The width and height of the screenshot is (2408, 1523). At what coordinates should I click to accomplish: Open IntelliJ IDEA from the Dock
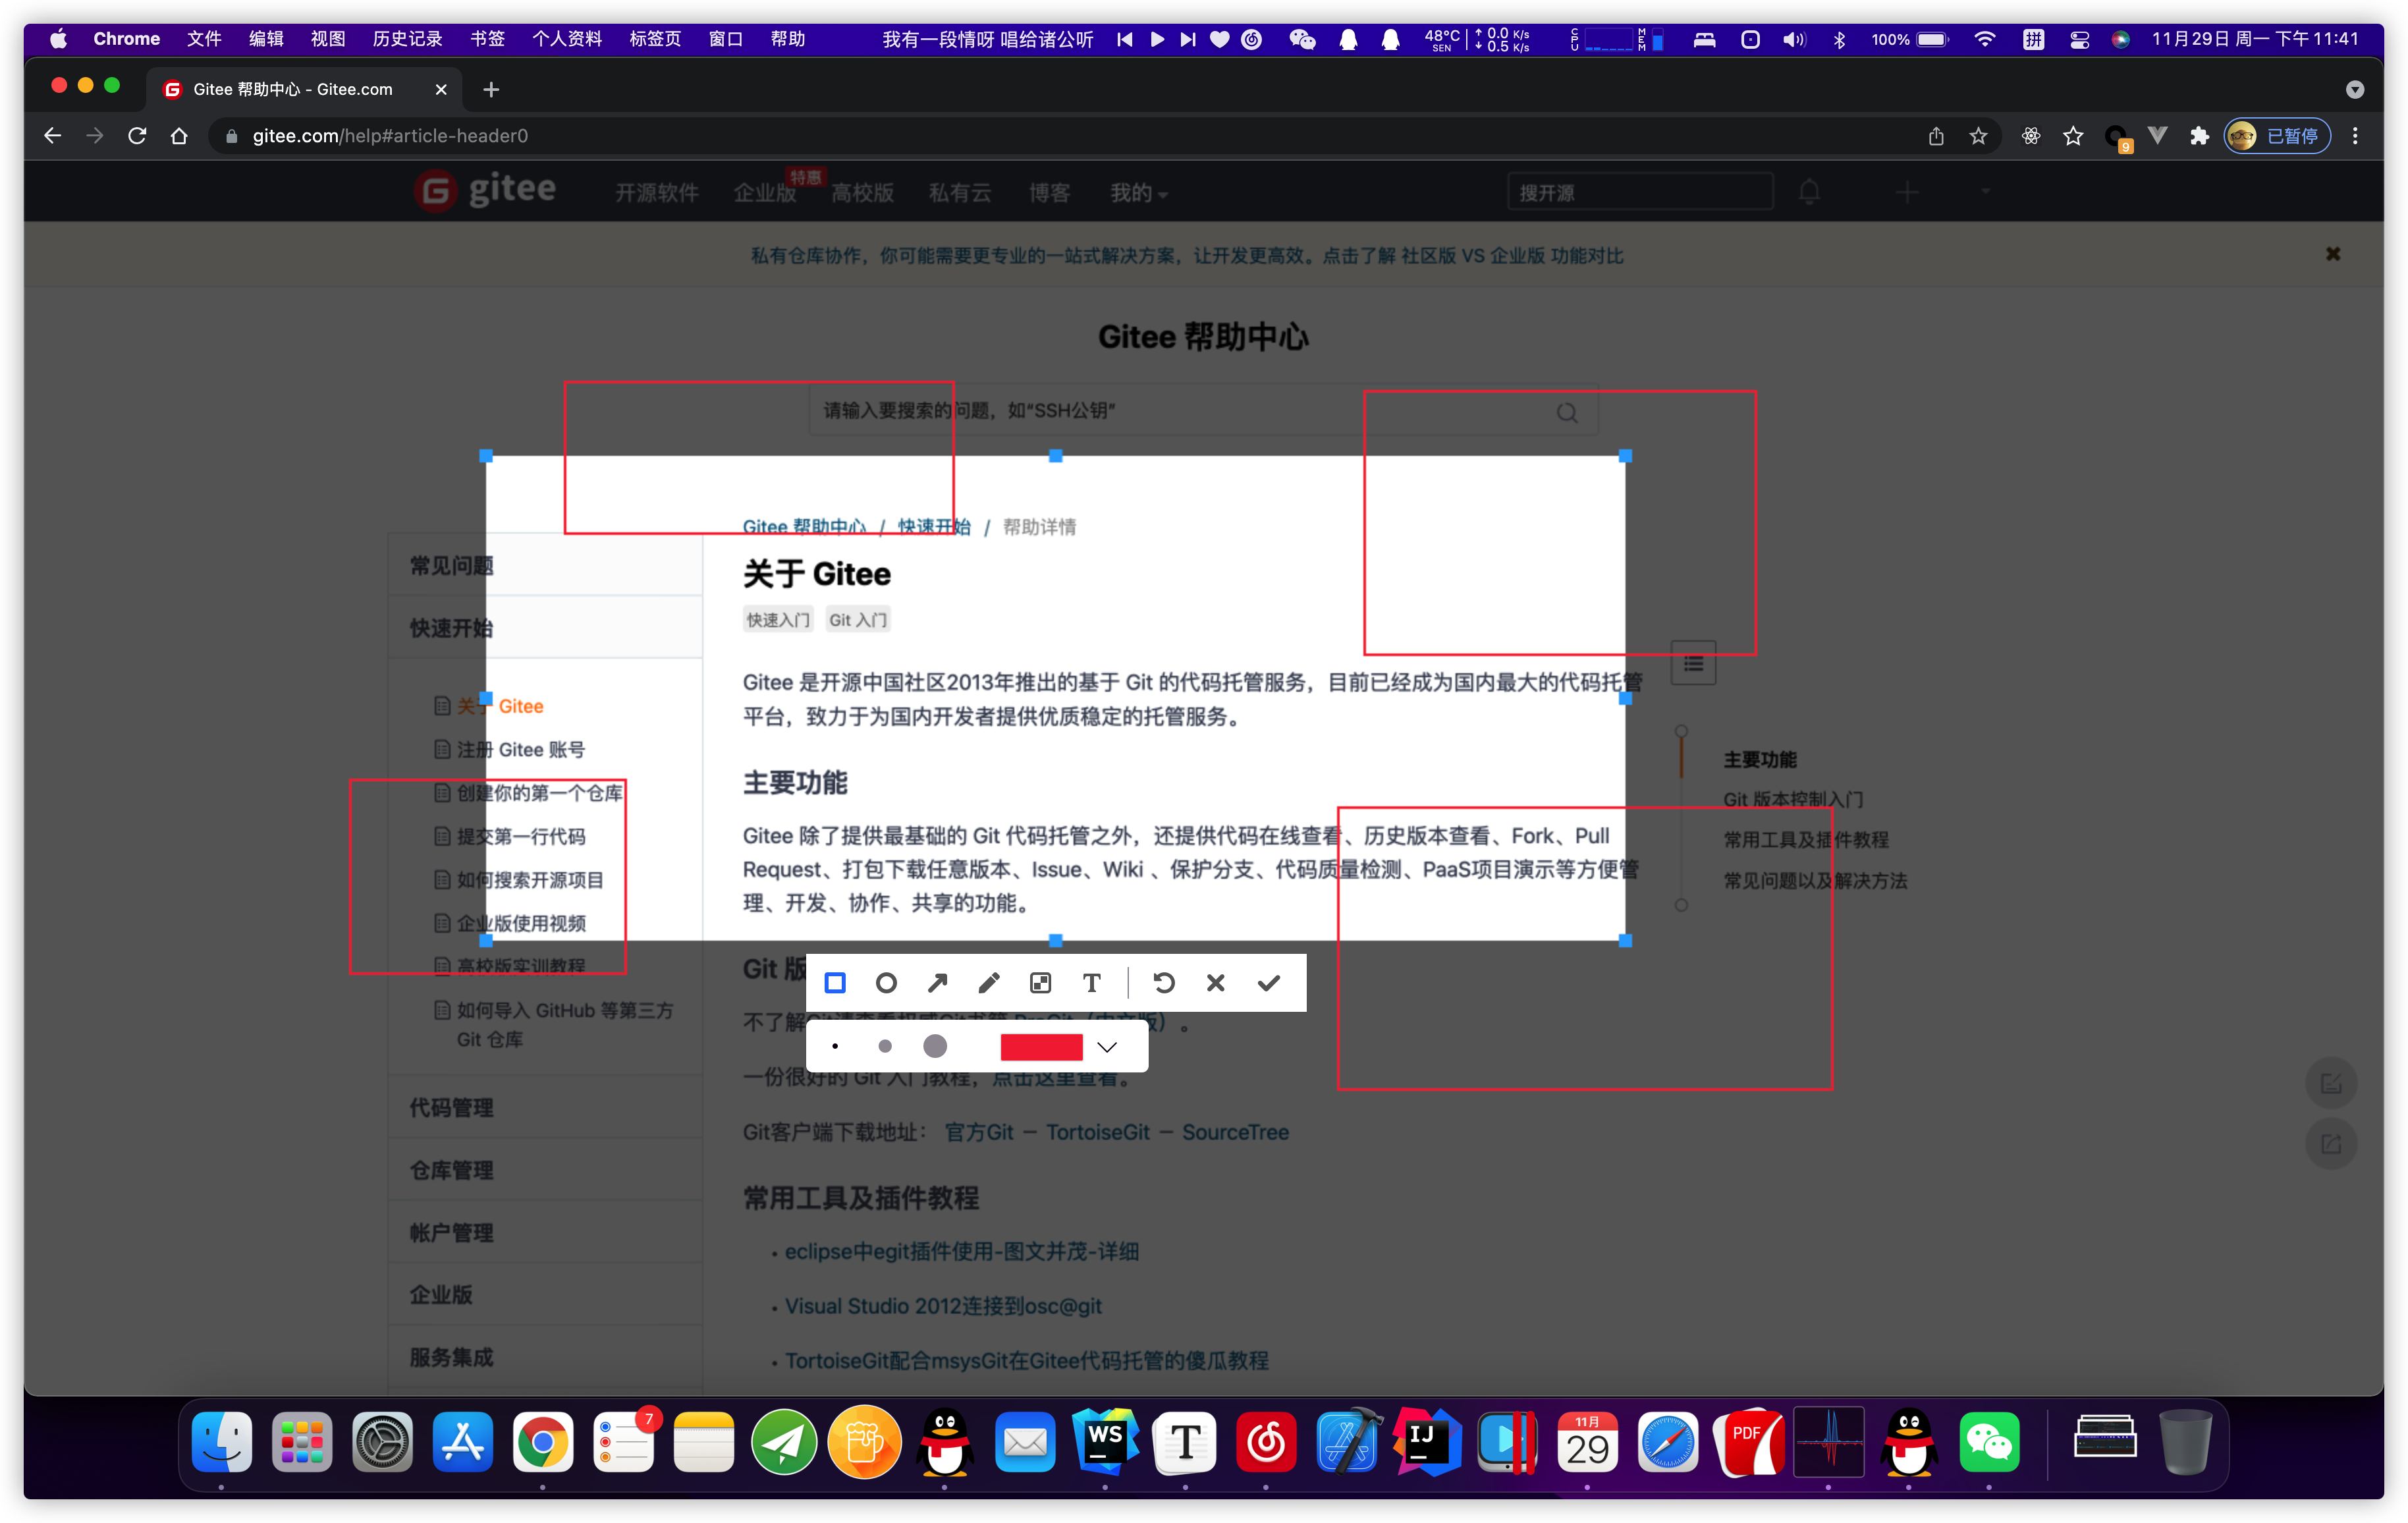tap(1427, 1441)
